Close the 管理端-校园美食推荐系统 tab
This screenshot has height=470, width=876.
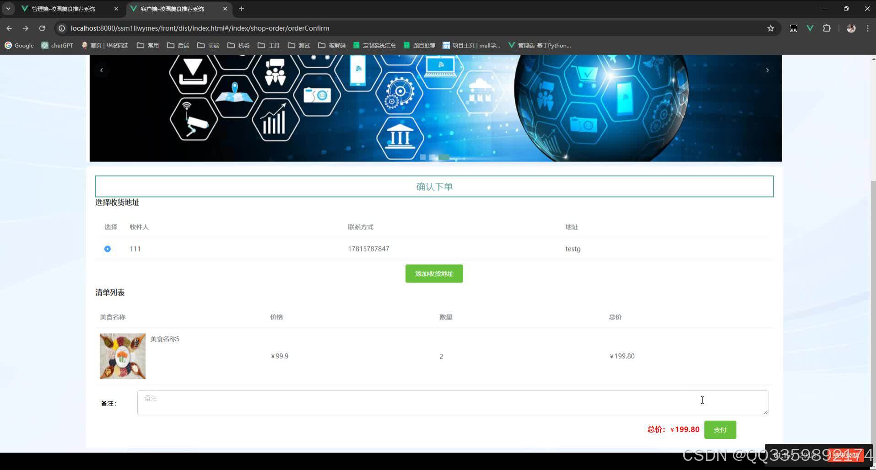click(x=116, y=9)
